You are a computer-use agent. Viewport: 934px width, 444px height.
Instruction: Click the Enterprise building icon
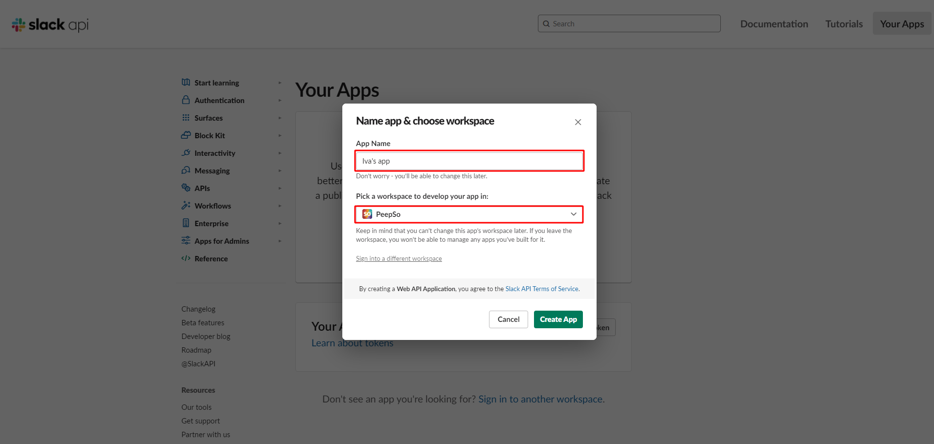[x=186, y=223]
